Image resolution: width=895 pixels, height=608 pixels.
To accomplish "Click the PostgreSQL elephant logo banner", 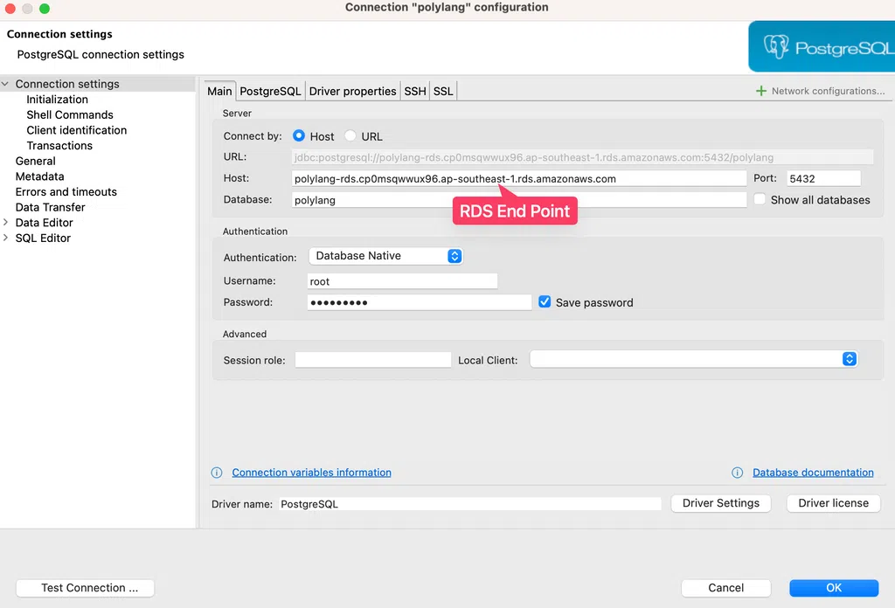I will click(822, 47).
